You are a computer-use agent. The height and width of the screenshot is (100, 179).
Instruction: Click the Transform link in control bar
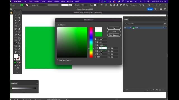tap(133, 5)
